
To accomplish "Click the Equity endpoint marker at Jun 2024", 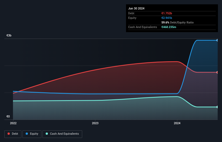I will tap(217, 40).
